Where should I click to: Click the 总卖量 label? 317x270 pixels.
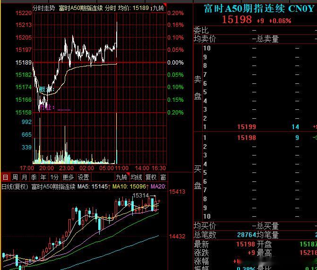(x=268, y=39)
